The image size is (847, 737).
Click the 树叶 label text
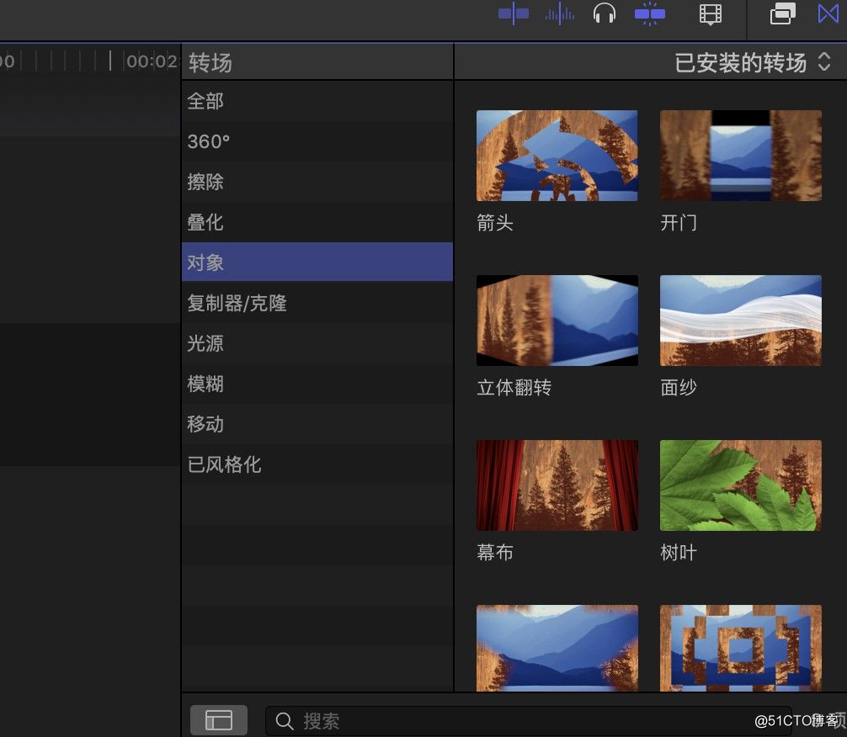tap(679, 552)
